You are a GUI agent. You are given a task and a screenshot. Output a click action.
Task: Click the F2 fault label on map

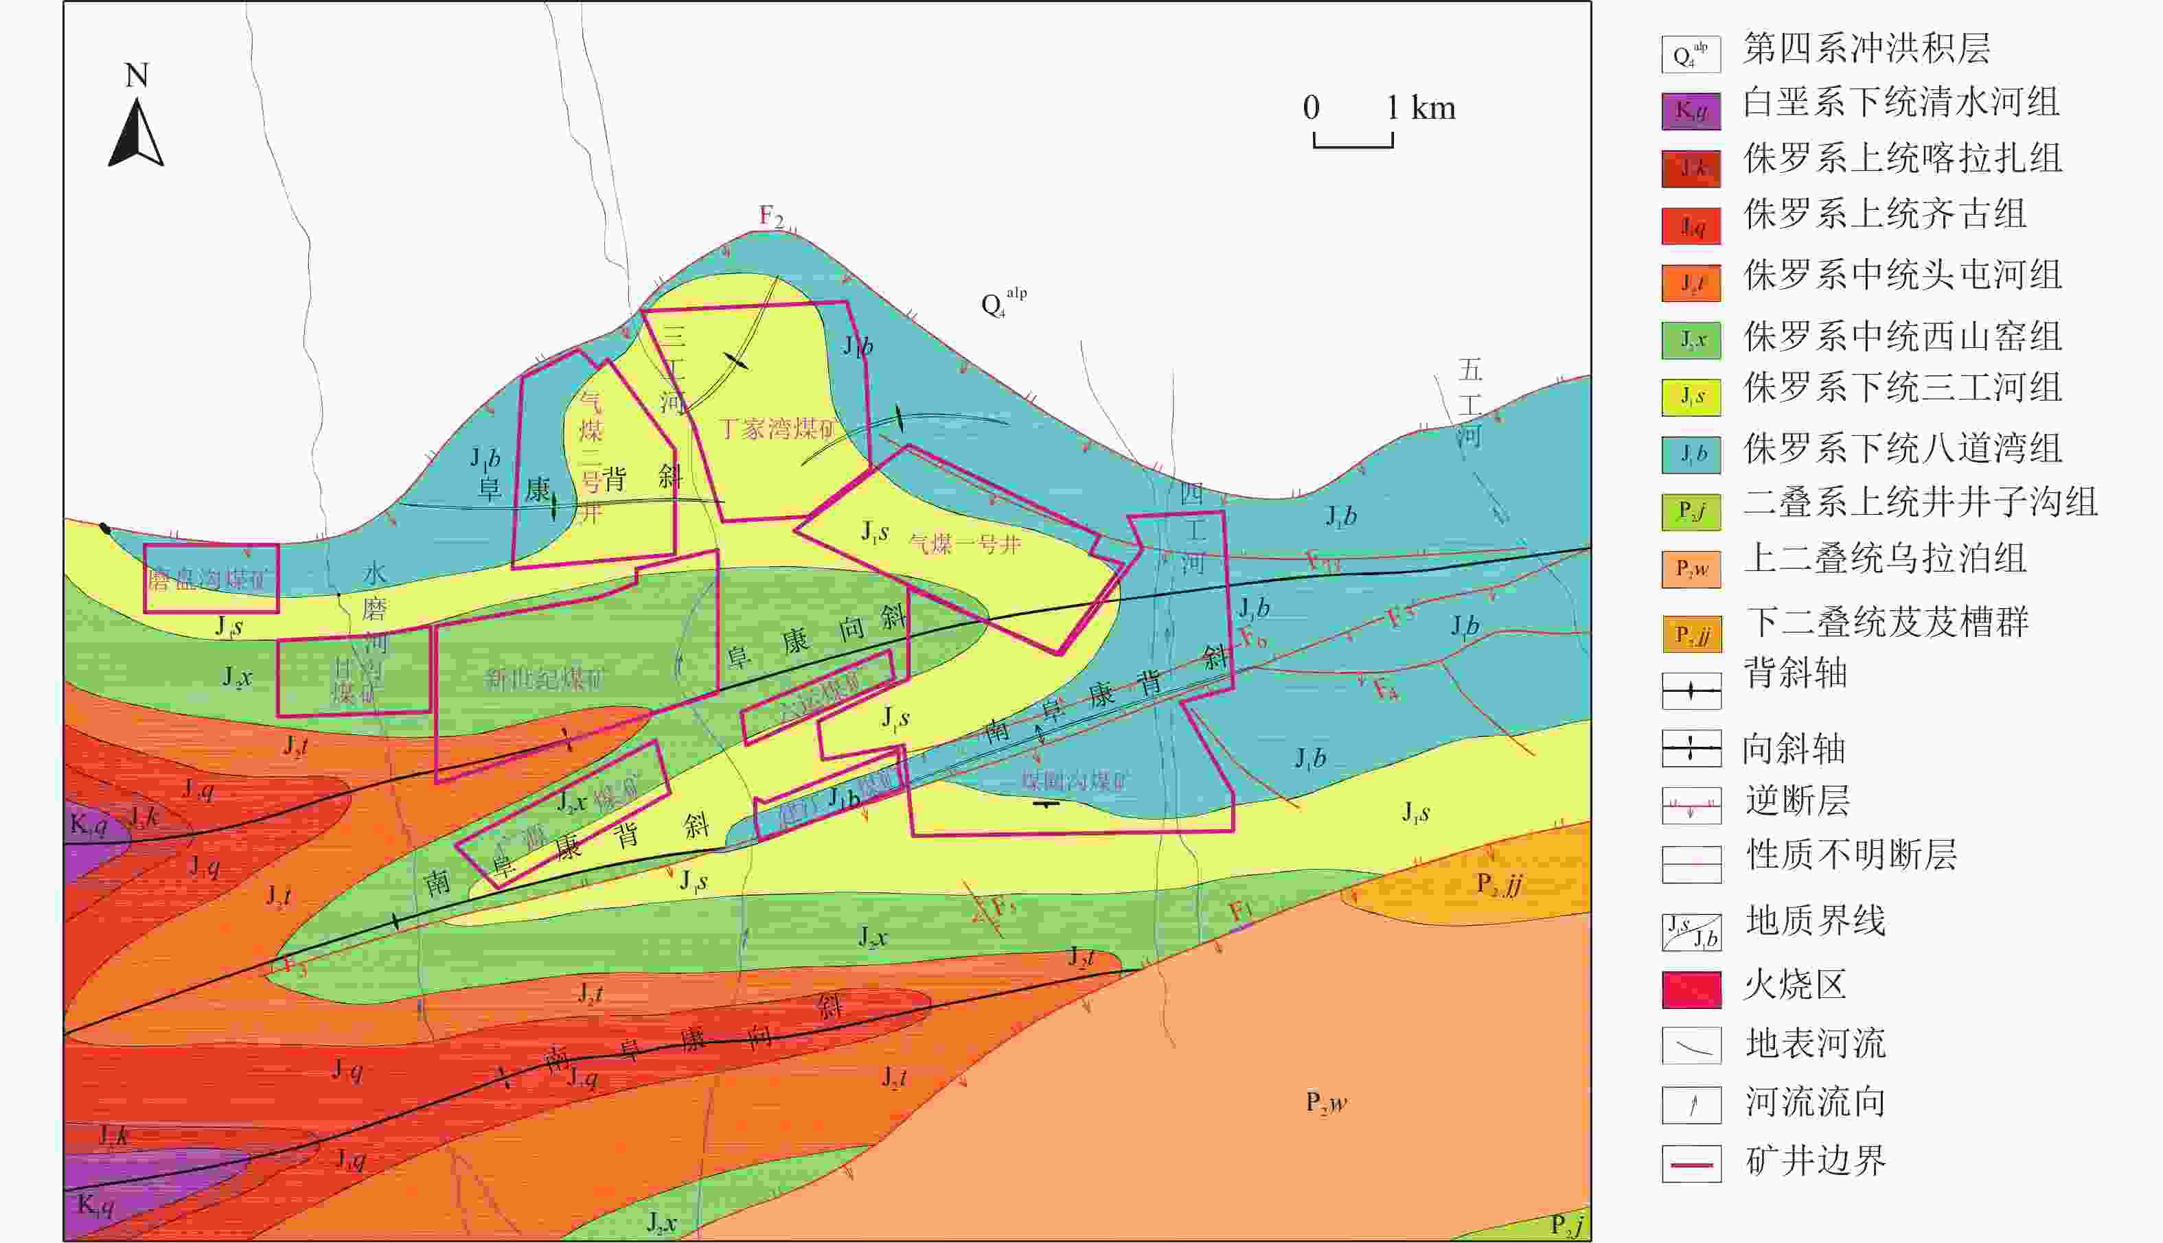point(771,216)
